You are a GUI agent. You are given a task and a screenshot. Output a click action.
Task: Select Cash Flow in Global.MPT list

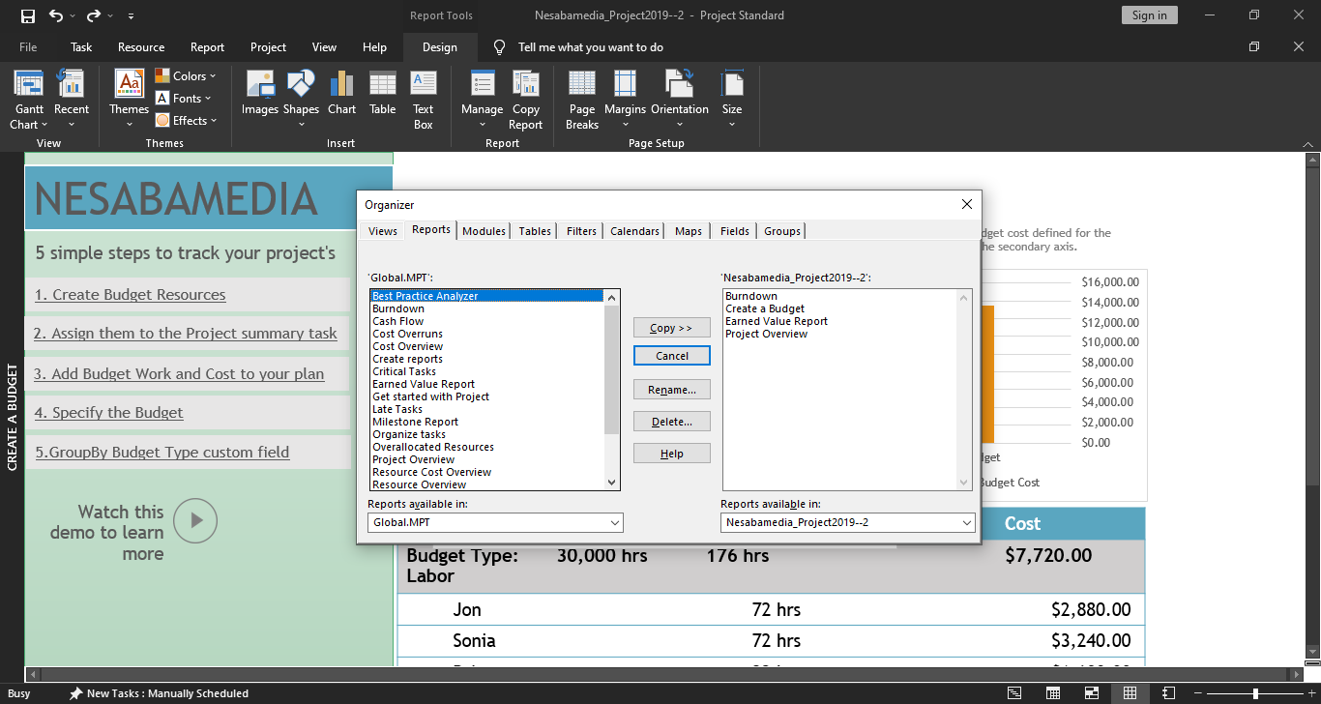click(x=398, y=321)
